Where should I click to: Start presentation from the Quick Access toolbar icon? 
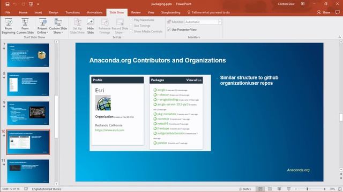tap(31, 4)
